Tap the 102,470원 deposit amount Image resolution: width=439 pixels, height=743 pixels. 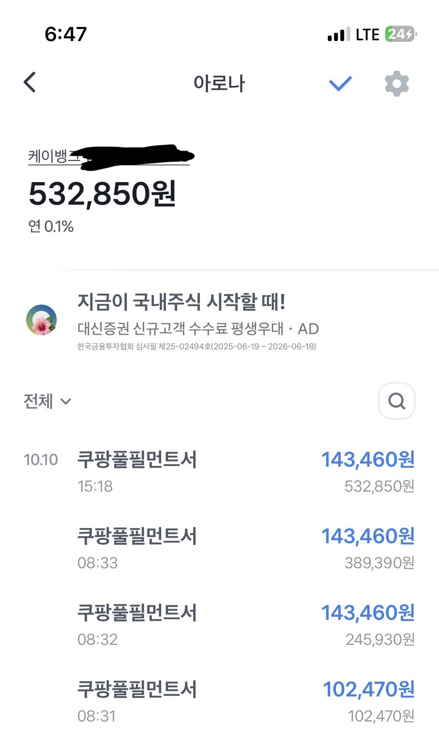point(368,689)
